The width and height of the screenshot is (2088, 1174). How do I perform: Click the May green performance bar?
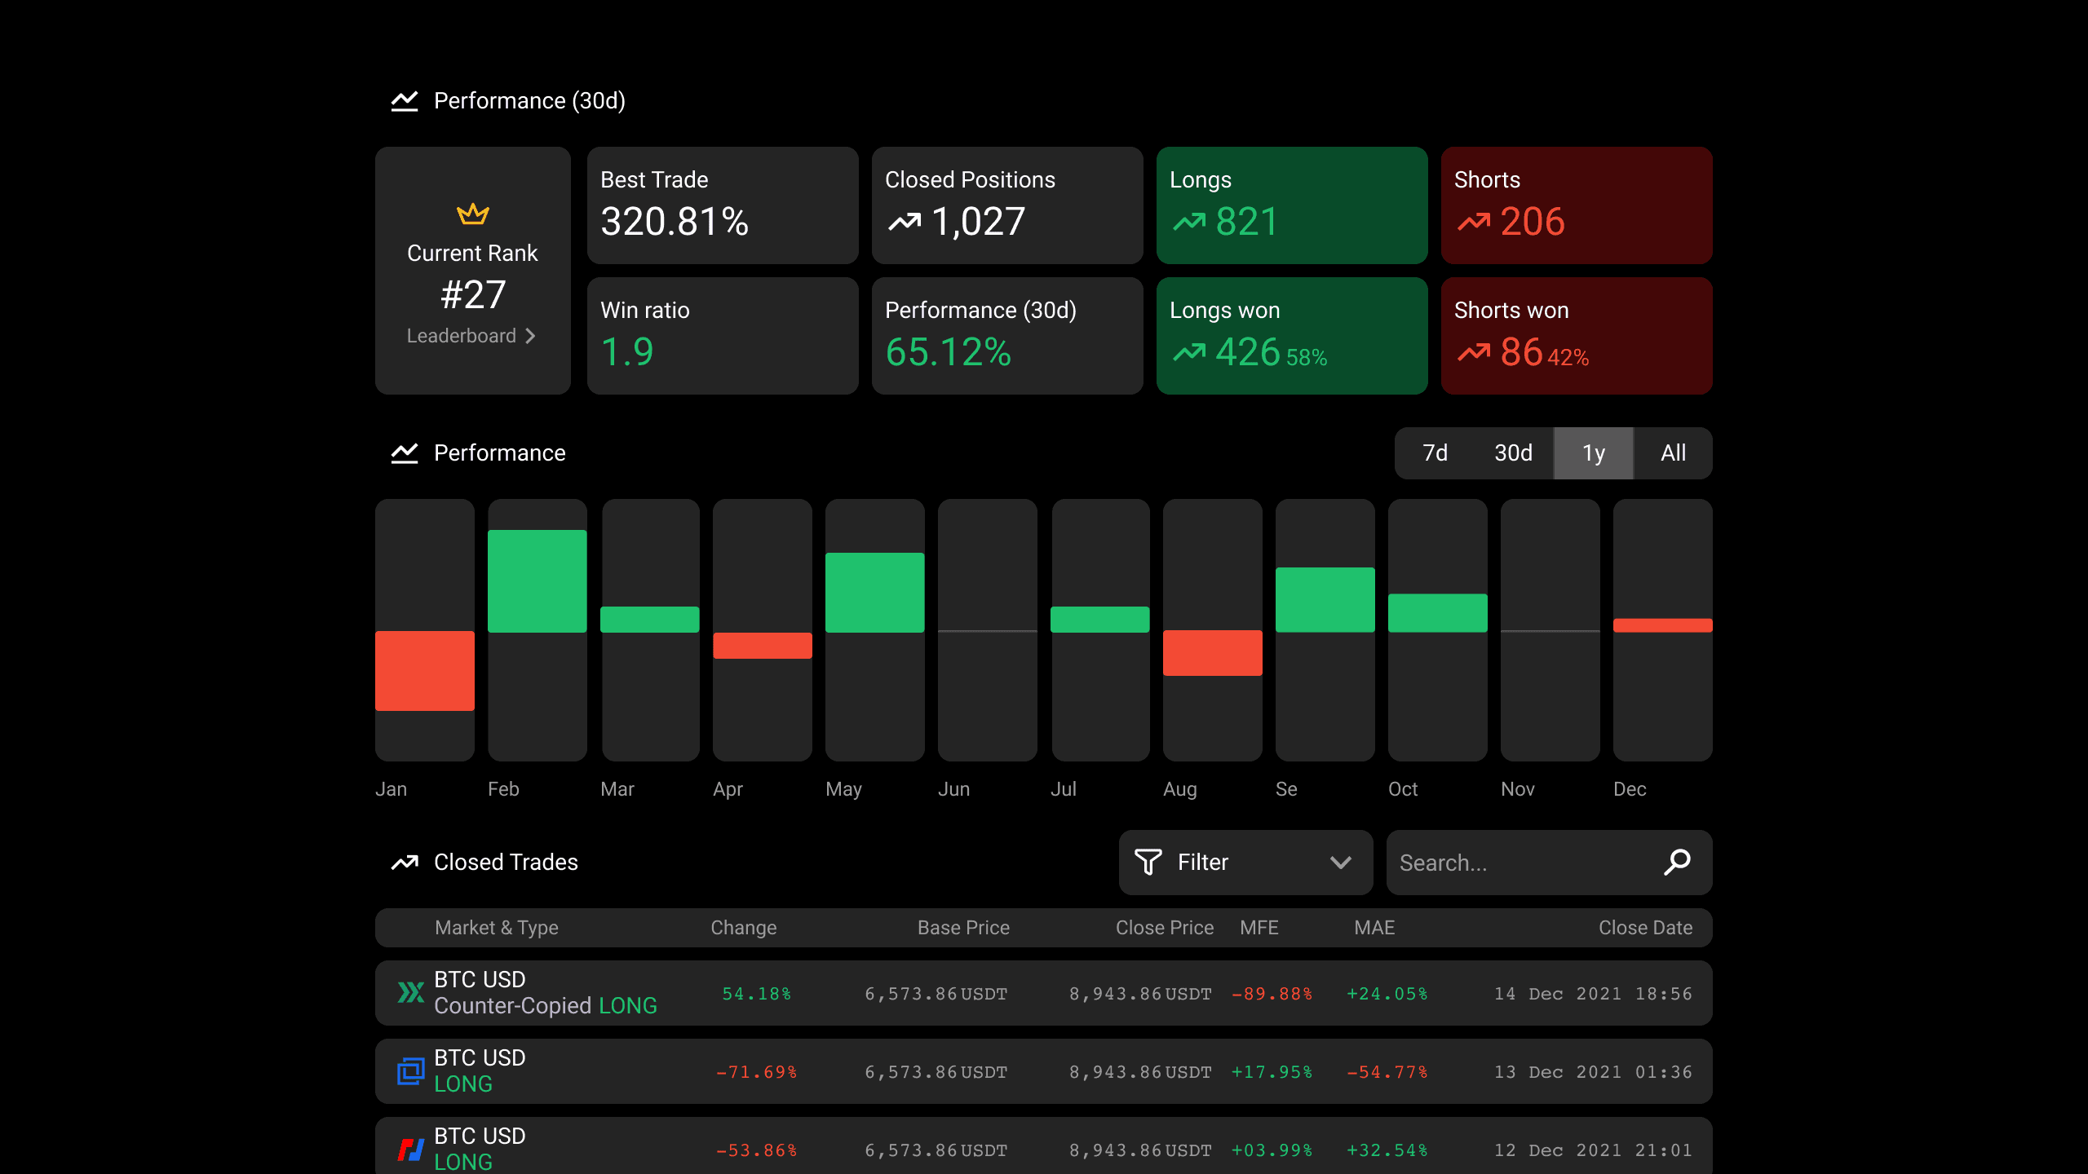coord(875,593)
